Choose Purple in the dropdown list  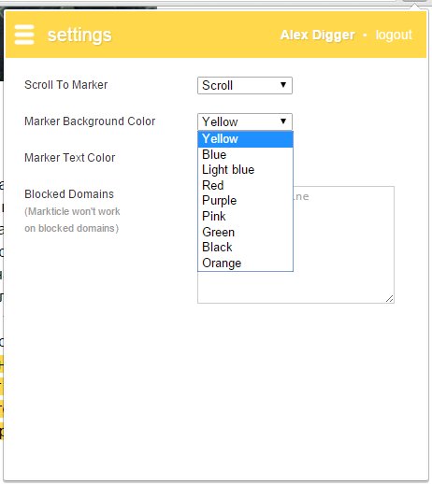[x=245, y=201]
